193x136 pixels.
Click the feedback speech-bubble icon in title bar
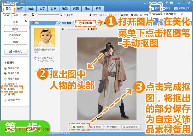pos(167,3)
